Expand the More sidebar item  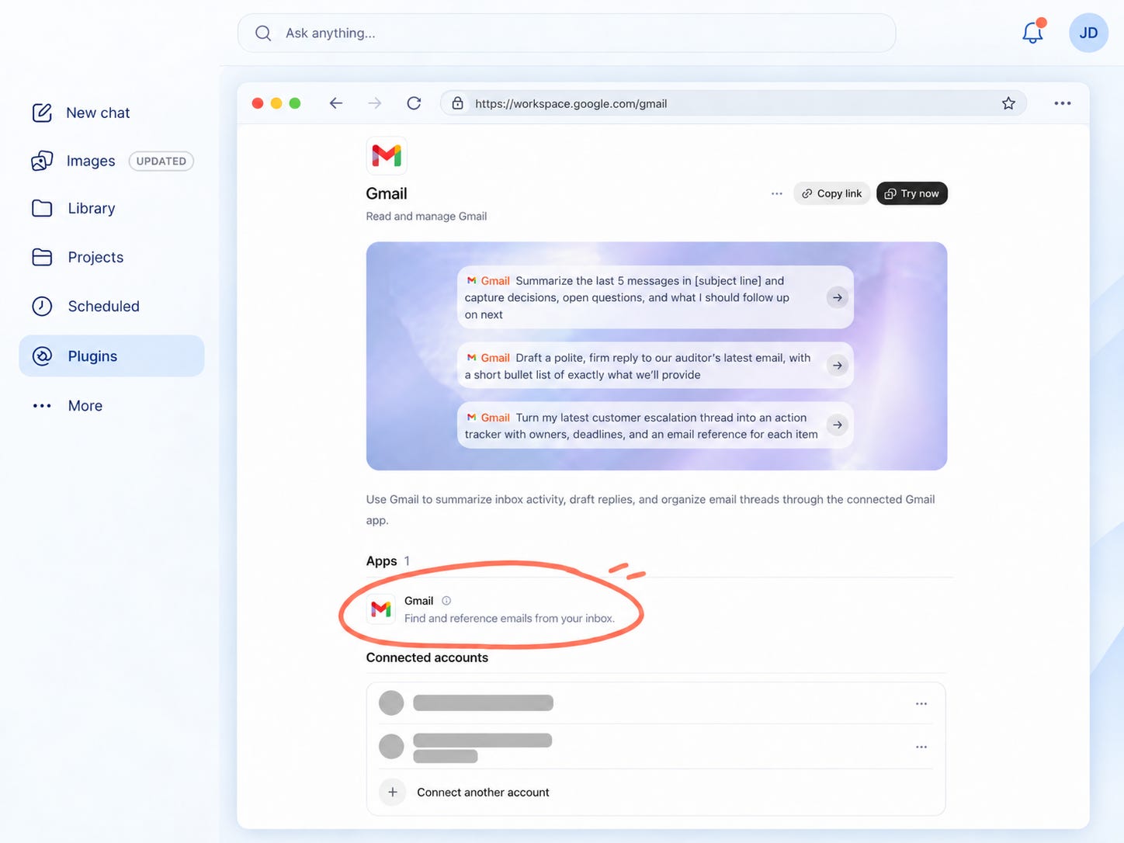pyautogui.click(x=85, y=405)
